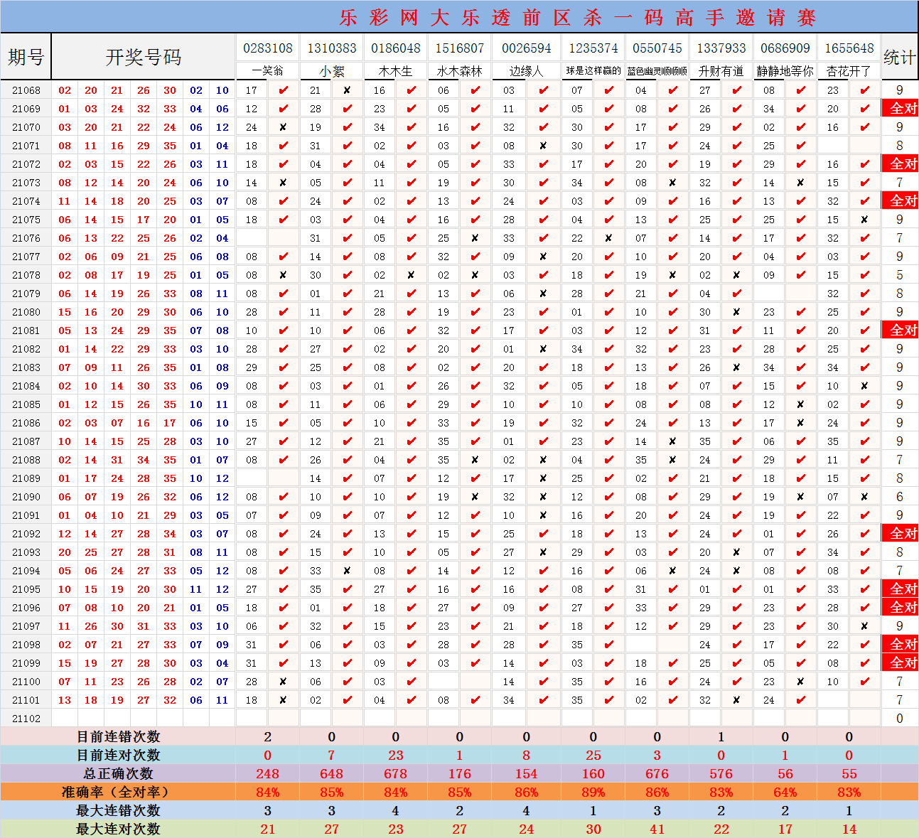The height and width of the screenshot is (838, 919).
Task: Select participant ID 1655648
Action: 849,48
